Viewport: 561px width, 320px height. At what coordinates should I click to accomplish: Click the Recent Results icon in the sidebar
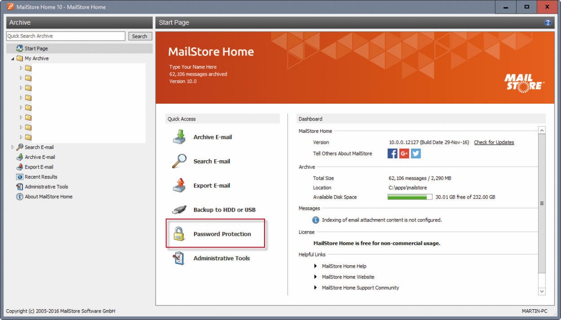[x=20, y=177]
